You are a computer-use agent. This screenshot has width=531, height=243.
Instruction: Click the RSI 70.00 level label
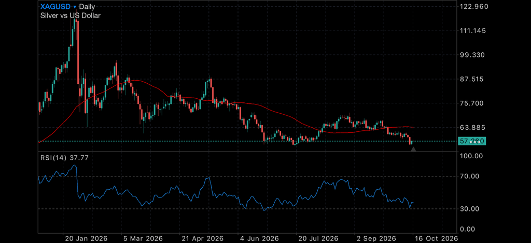click(x=469, y=176)
